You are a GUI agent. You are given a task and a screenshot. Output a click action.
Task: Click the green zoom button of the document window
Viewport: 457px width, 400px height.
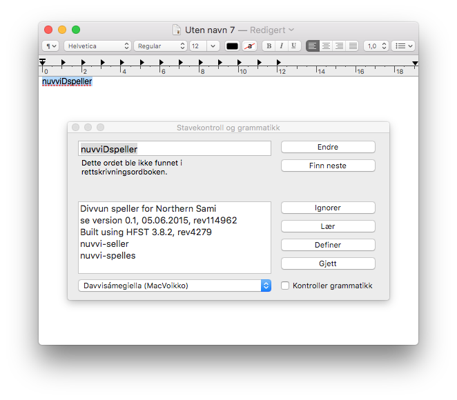76,30
